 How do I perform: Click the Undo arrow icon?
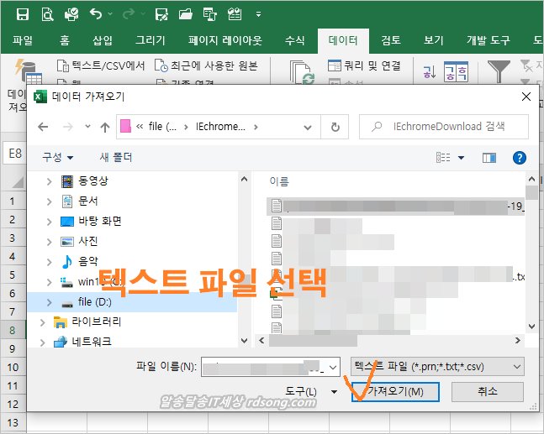[95, 13]
